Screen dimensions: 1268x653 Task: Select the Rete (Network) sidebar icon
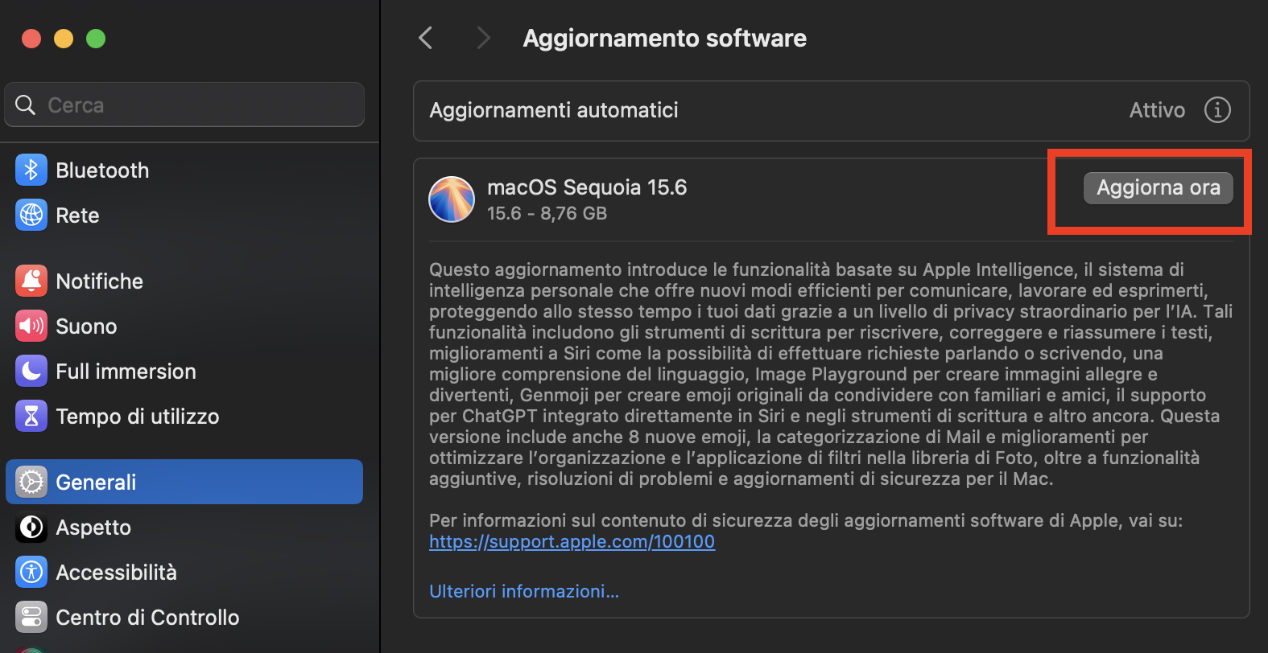[31, 215]
